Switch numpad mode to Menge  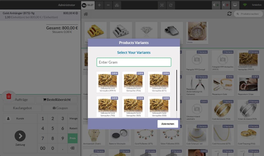tap(72, 118)
